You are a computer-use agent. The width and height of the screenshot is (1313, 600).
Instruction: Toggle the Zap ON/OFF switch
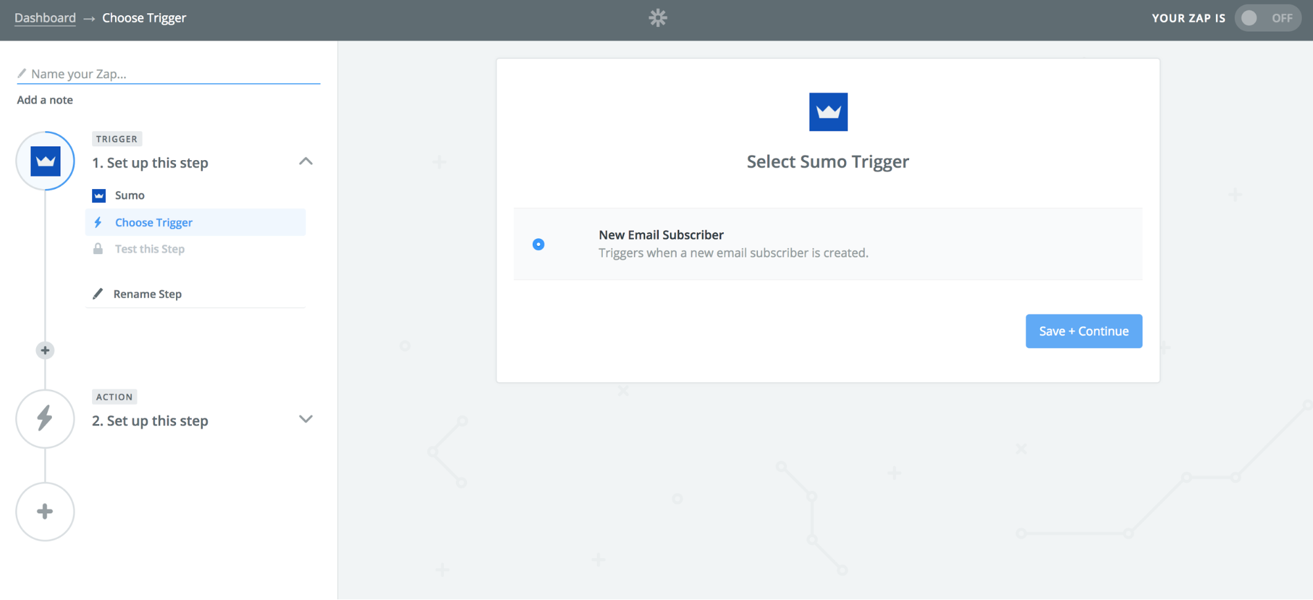pos(1268,18)
